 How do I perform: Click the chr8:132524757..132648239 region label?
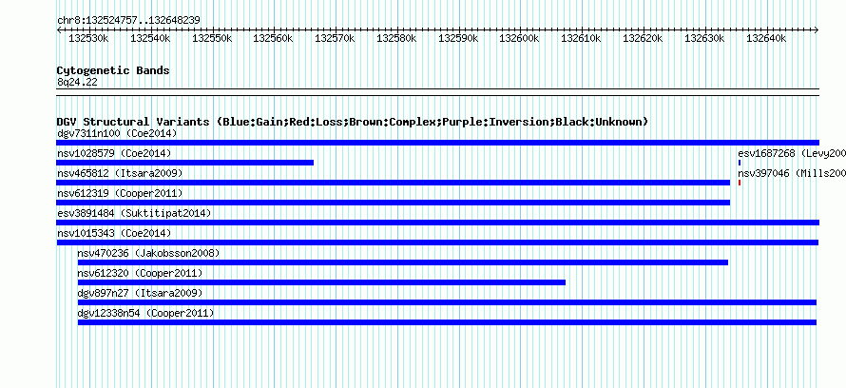point(129,21)
